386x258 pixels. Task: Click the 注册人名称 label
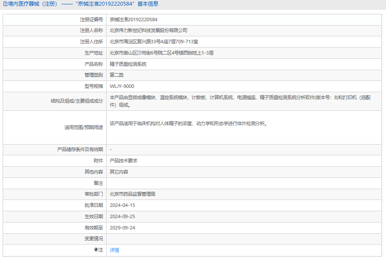pyautogui.click(x=91, y=30)
